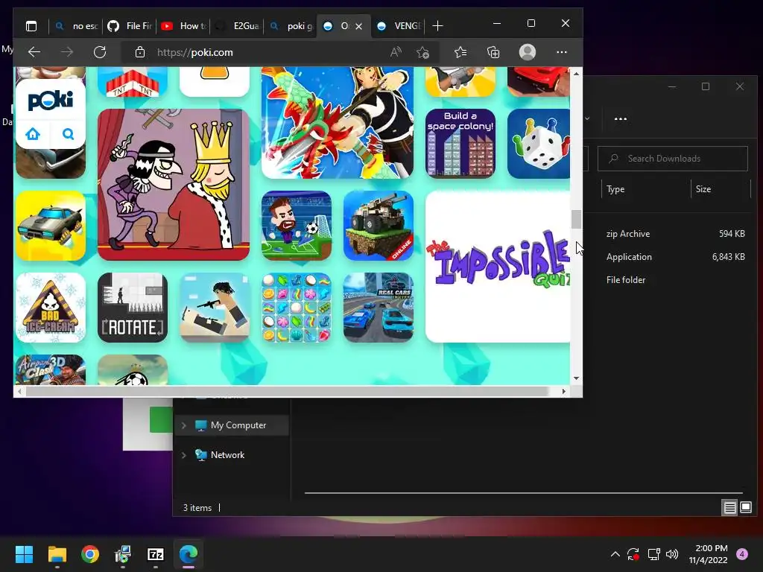Image resolution: width=763 pixels, height=572 pixels.
Task: Add this page to favorites star icon
Action: pyautogui.click(x=423, y=52)
